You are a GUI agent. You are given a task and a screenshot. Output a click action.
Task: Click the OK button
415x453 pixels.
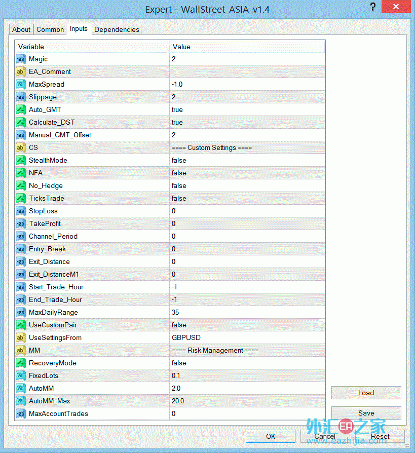(271, 436)
